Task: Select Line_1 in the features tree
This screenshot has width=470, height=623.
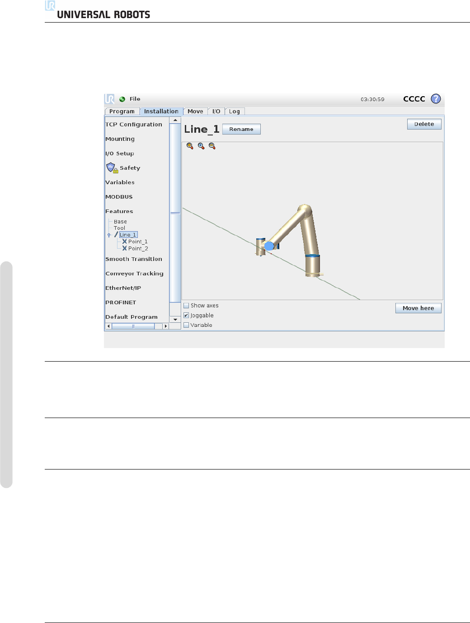Action: tap(128, 235)
